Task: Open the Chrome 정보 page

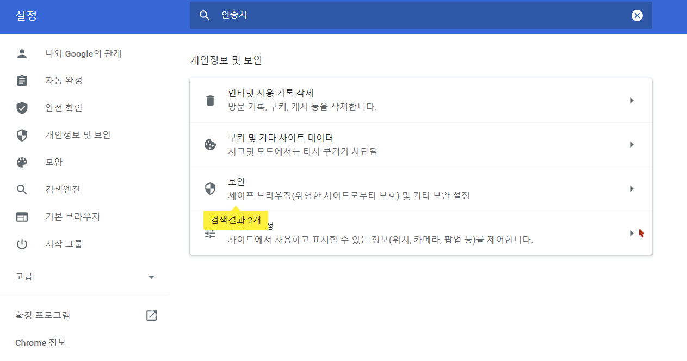Action: [x=40, y=343]
